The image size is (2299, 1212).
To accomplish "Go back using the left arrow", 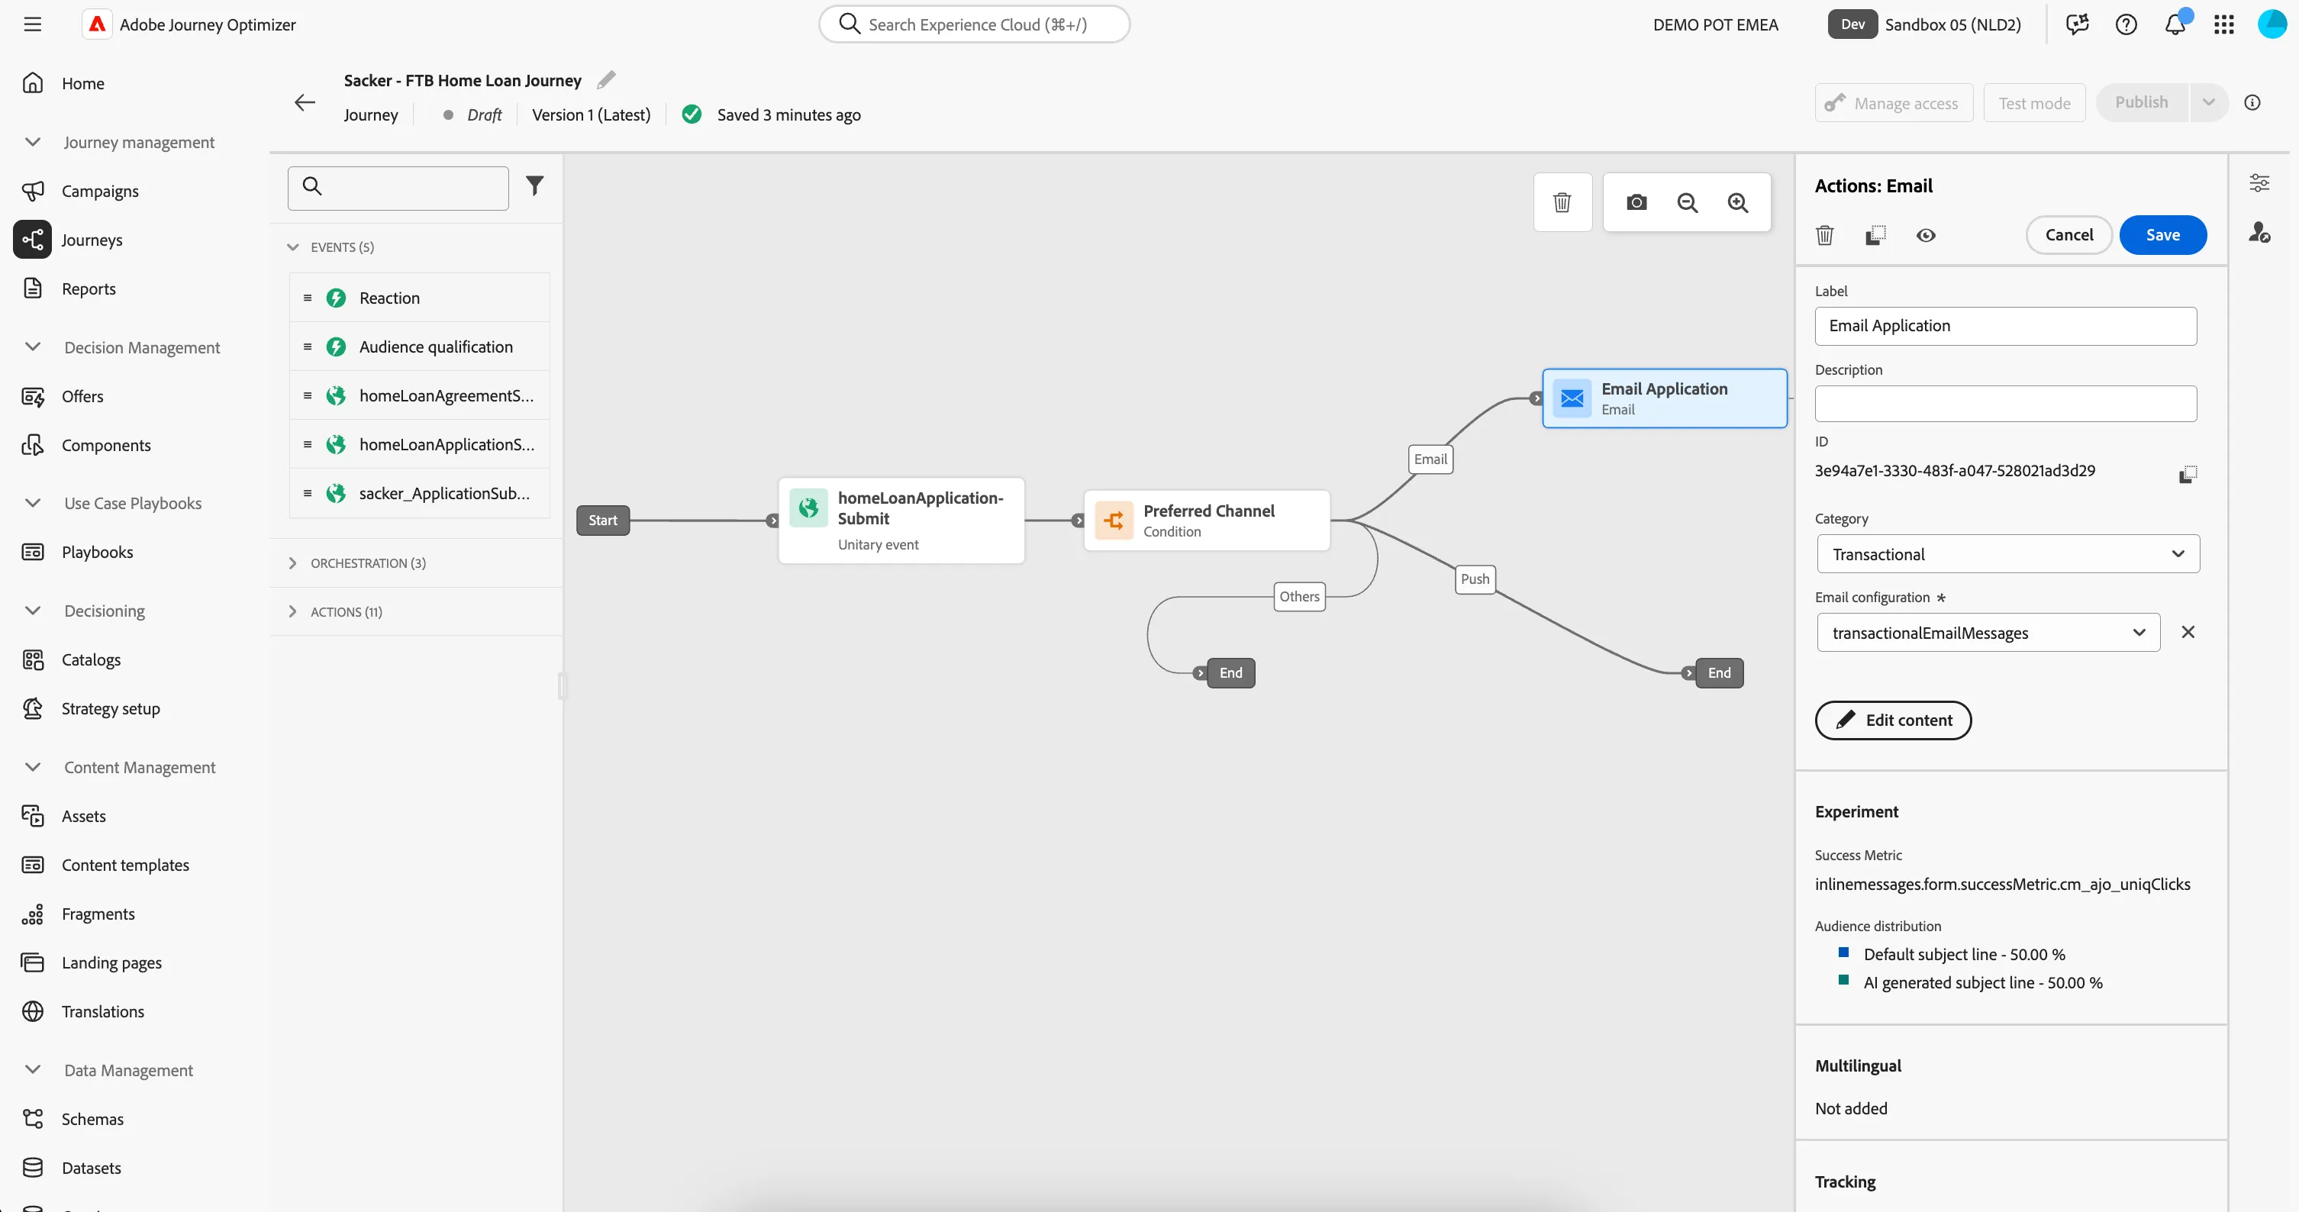I will point(305,102).
